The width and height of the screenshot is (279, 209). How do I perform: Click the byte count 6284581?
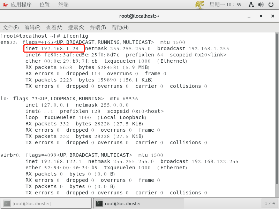(x=108, y=67)
